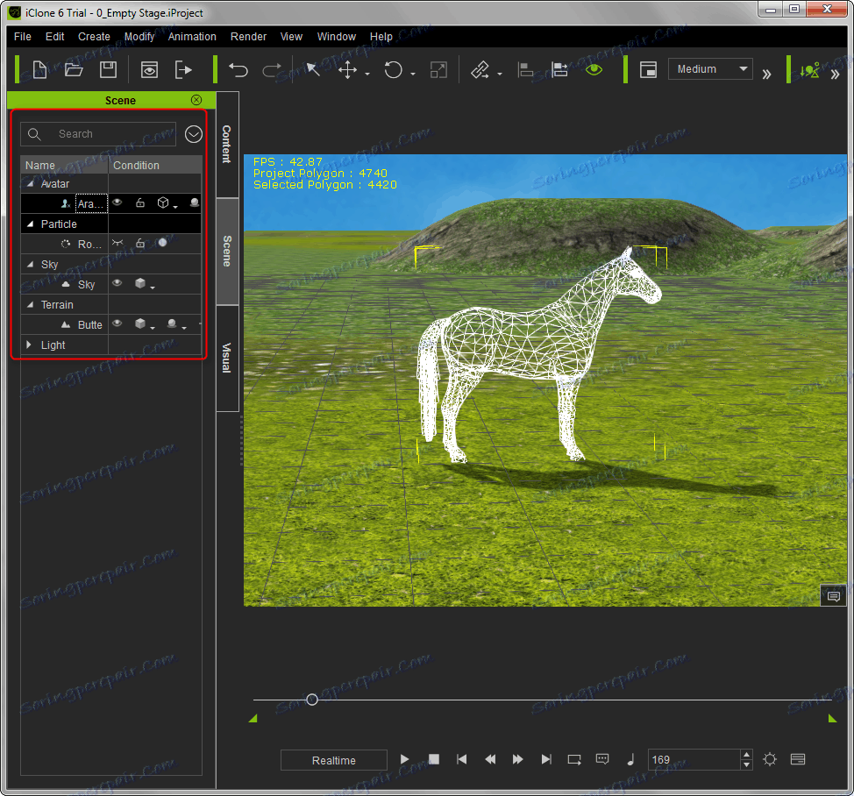Switch to the Visual side tab
The image size is (854, 796).
click(x=226, y=358)
